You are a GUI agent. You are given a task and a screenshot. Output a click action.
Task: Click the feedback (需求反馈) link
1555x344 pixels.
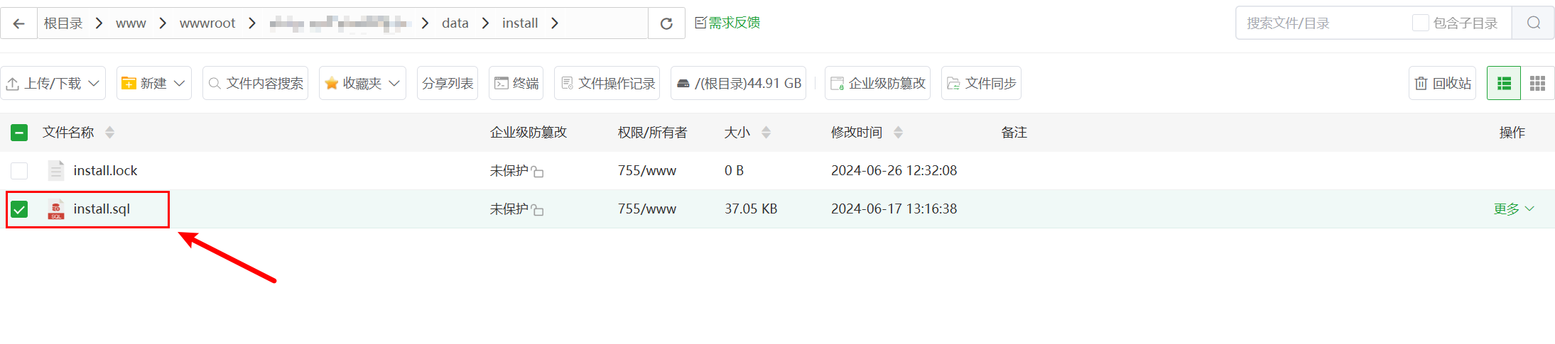point(727,23)
